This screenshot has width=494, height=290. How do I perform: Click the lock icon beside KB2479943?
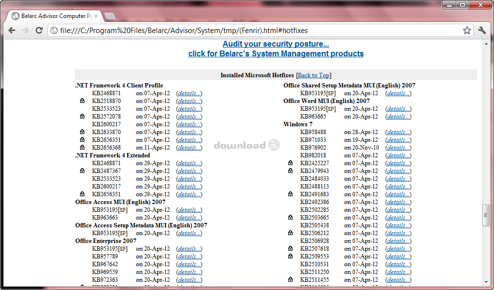[291, 171]
